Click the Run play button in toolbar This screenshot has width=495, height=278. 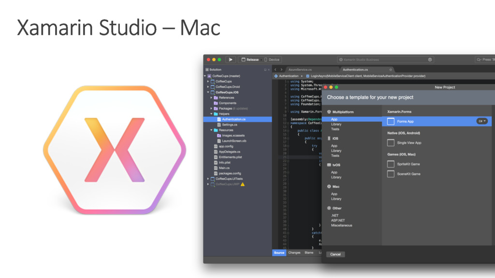click(x=231, y=59)
